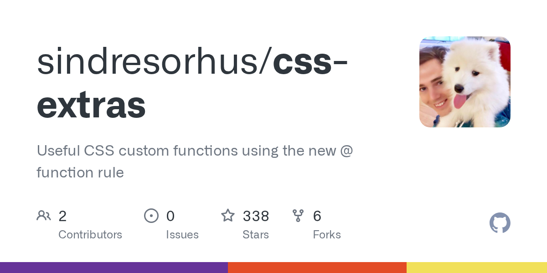The image size is (547, 273).
Task: Click the star icon beside 338
Action: [228, 216]
